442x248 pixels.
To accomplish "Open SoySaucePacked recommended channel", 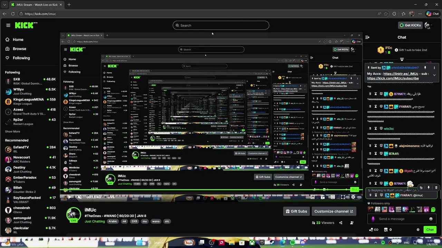I will (x=30, y=199).
